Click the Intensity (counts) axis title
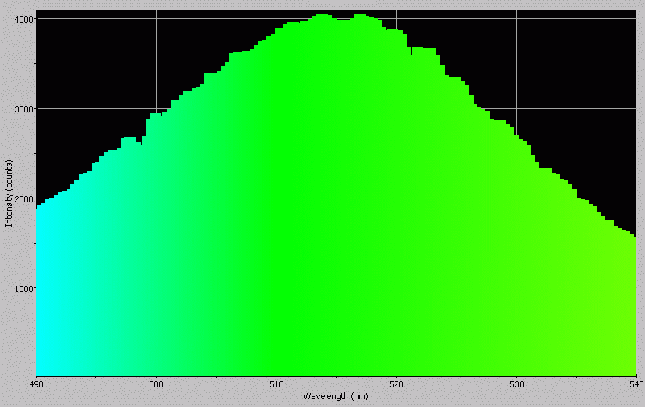Viewport: 645px width, 407px height. [x=9, y=194]
